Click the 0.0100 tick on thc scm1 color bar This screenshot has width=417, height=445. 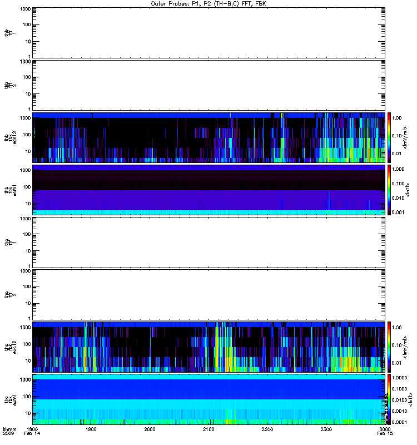(x=399, y=400)
